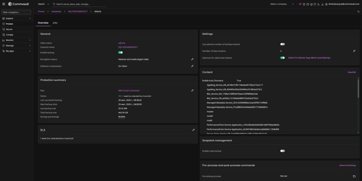This screenshot has width=362, height=181.
Task: Focus the Filter navigation input
Action: [16, 12]
